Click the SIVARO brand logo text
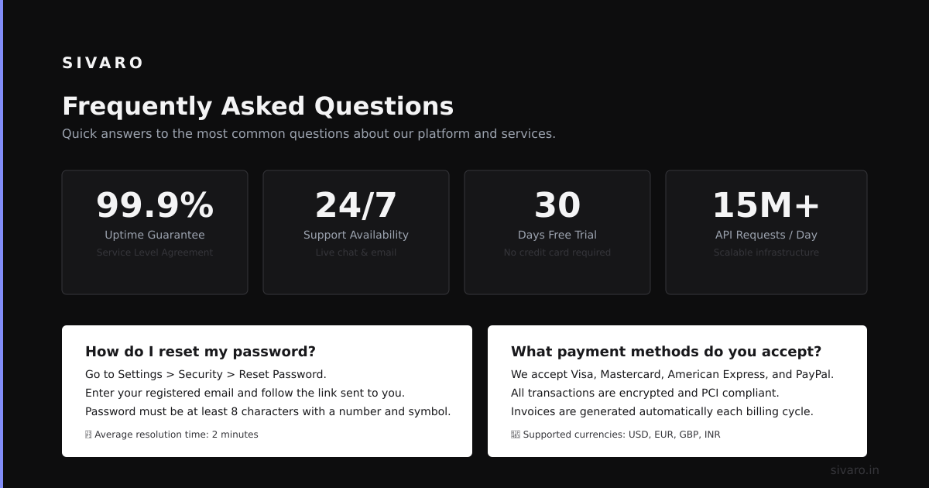The width and height of the screenshot is (929, 488). [x=102, y=63]
